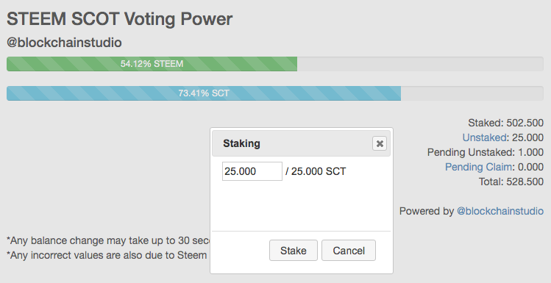Visit the @blockchainstudio powered-by link
This screenshot has width=551, height=283.
pyautogui.click(x=500, y=211)
